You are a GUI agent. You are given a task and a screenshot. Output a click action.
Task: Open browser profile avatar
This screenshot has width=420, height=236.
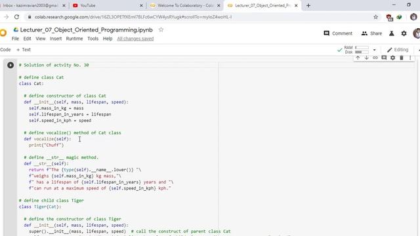tap(413, 17)
